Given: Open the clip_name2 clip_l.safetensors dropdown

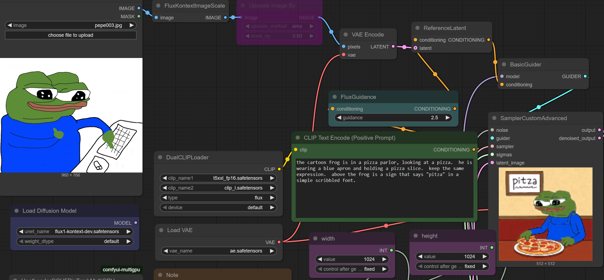Looking at the screenshot, I should [218, 188].
